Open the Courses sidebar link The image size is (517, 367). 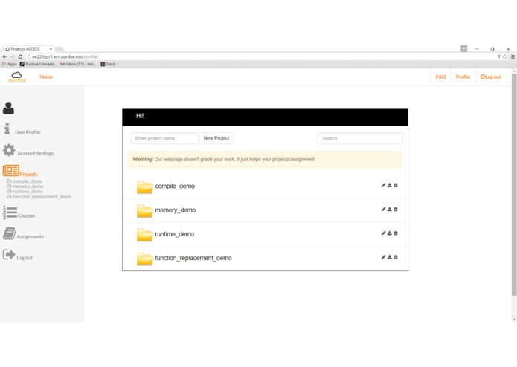point(26,215)
